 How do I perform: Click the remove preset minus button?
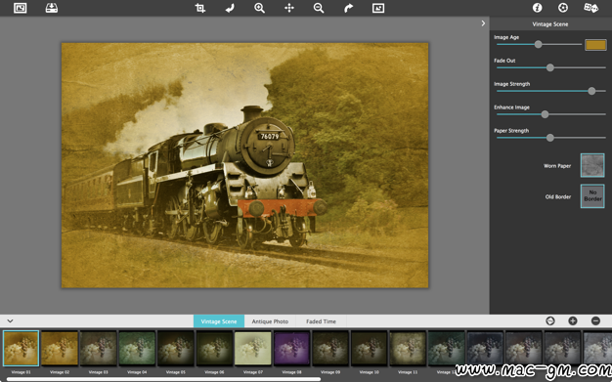pos(595,321)
